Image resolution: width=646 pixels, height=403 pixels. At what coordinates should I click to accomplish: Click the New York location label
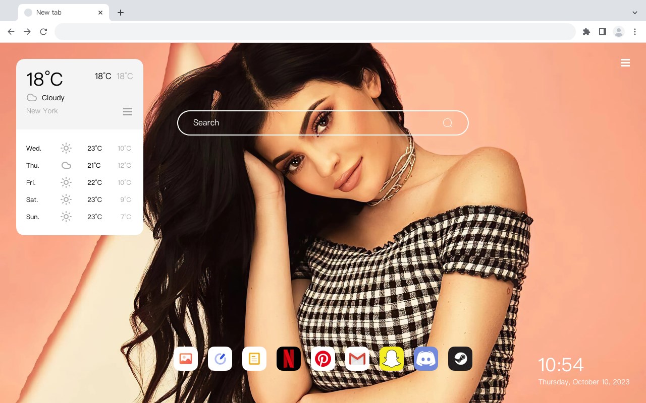pyautogui.click(x=42, y=111)
